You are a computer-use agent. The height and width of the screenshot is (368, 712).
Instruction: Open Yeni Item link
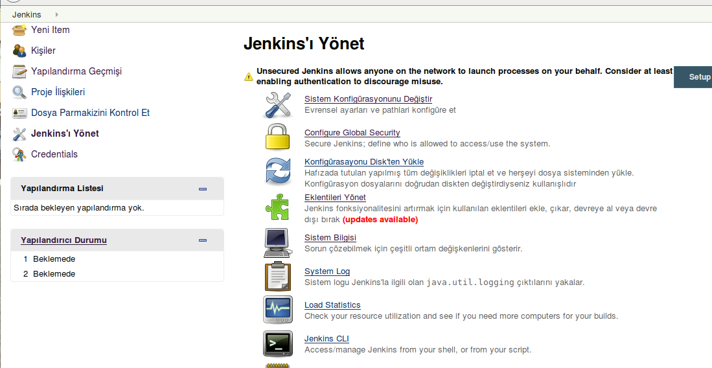51,30
